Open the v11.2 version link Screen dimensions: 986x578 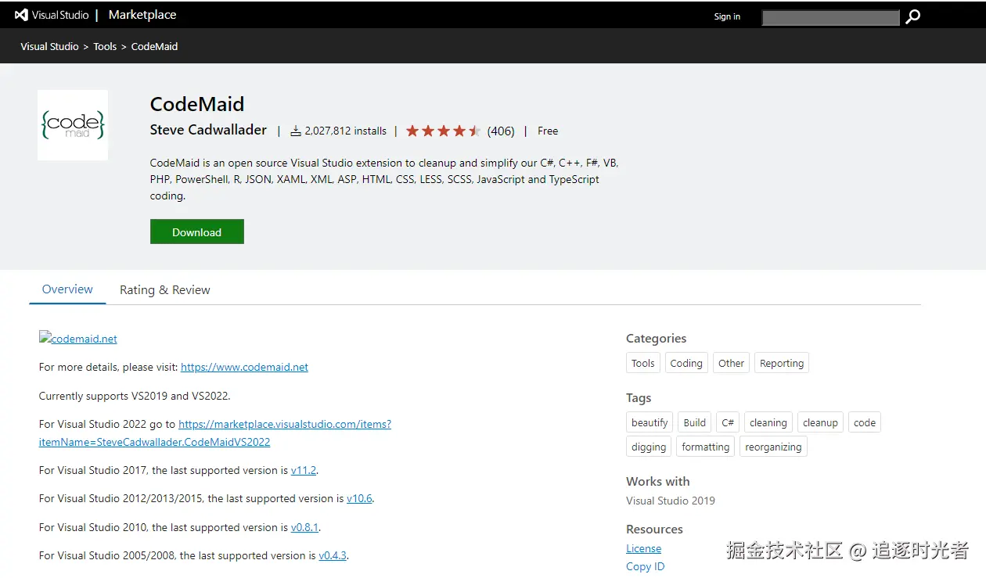pos(303,470)
